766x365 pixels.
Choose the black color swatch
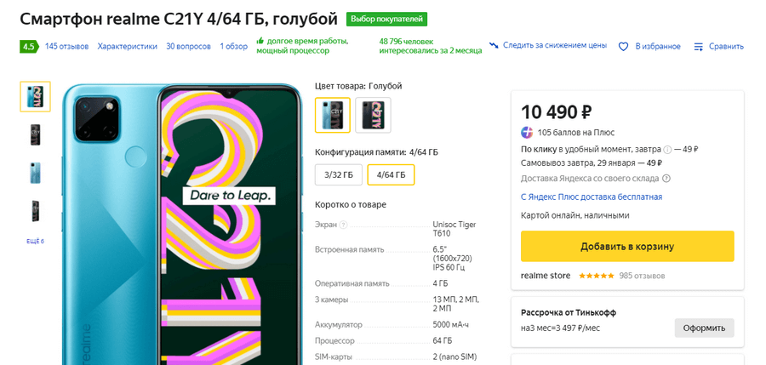pos(373,115)
